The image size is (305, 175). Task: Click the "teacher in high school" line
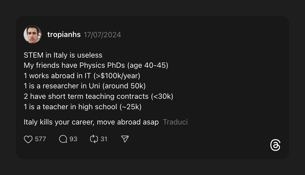tap(82, 107)
